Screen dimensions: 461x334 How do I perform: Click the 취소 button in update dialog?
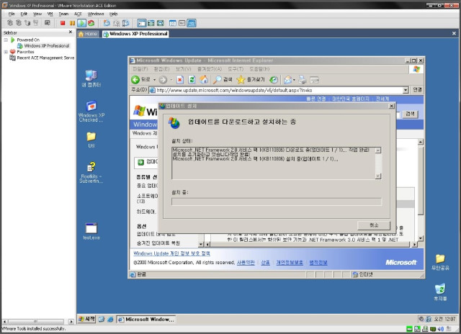374,225
